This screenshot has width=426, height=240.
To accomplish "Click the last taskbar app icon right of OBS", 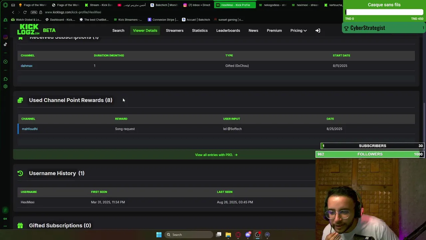I will [x=267, y=235].
